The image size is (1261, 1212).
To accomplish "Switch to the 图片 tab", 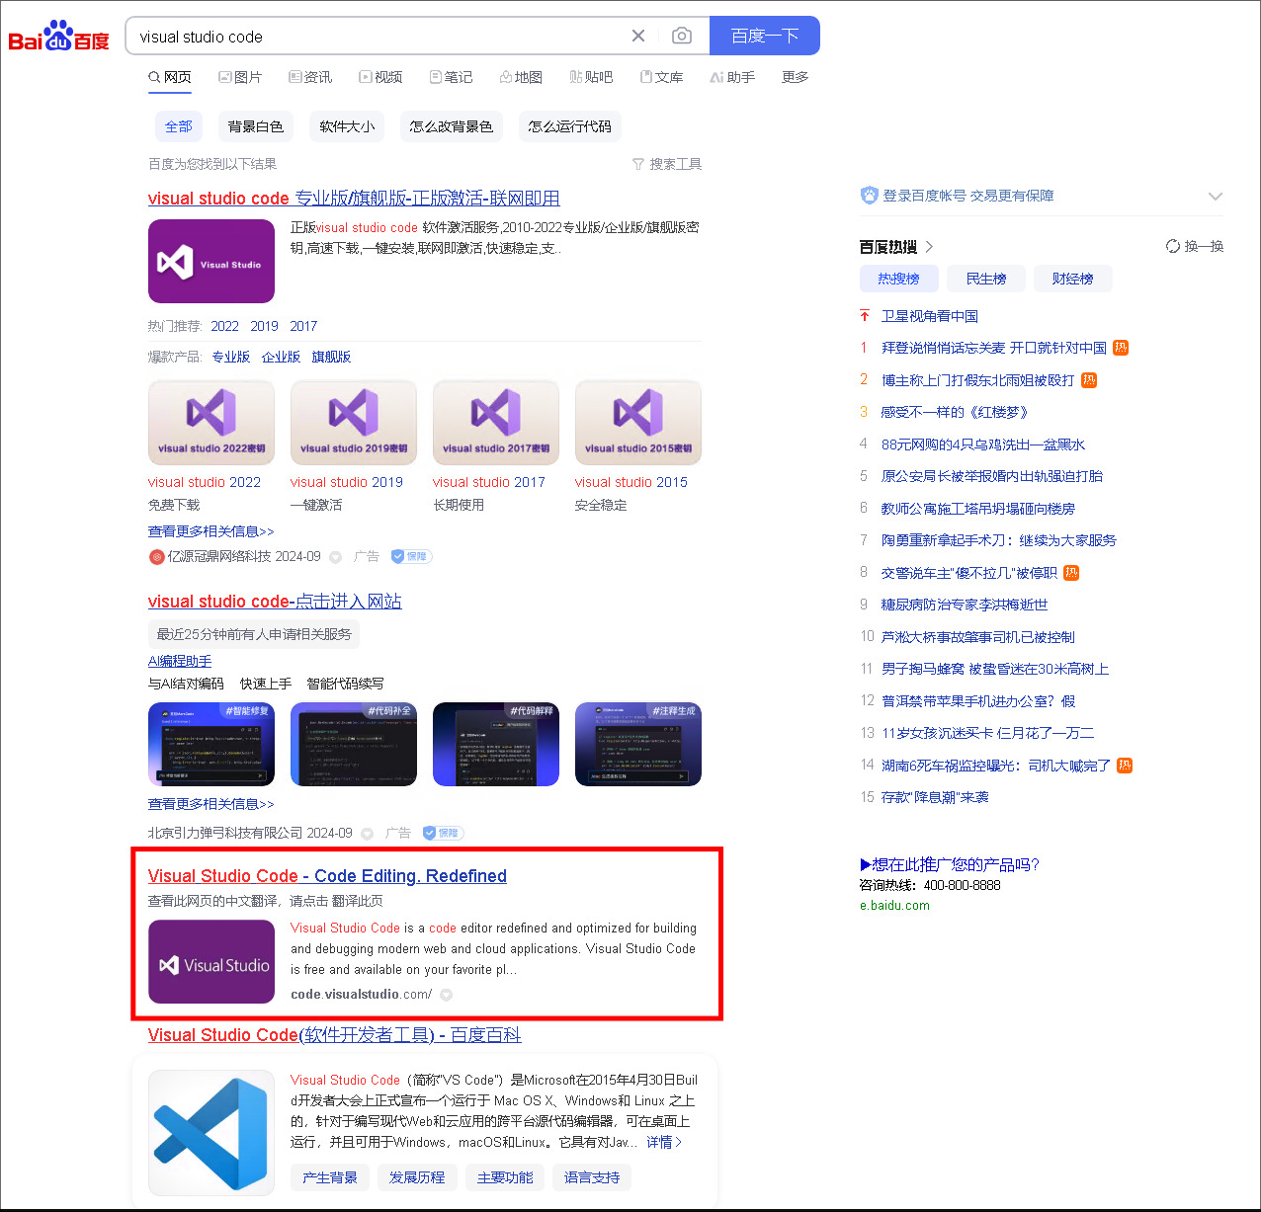I will [x=240, y=77].
